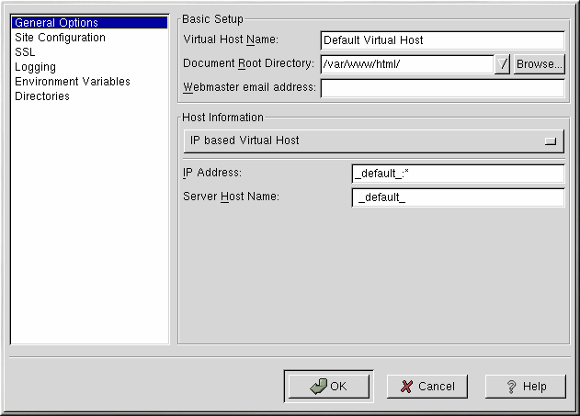Open the Document Root Directory dropdown arrow

503,64
